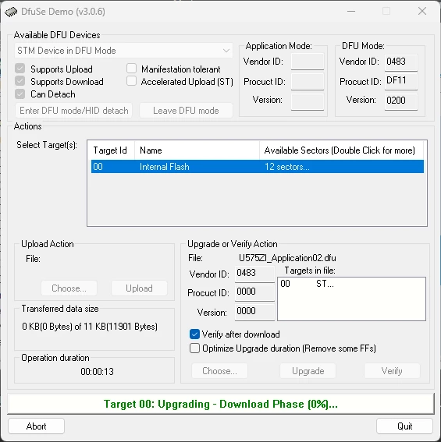Image resolution: width=441 pixels, height=442 pixels.
Task: Click the Quit button
Action: pyautogui.click(x=404, y=426)
